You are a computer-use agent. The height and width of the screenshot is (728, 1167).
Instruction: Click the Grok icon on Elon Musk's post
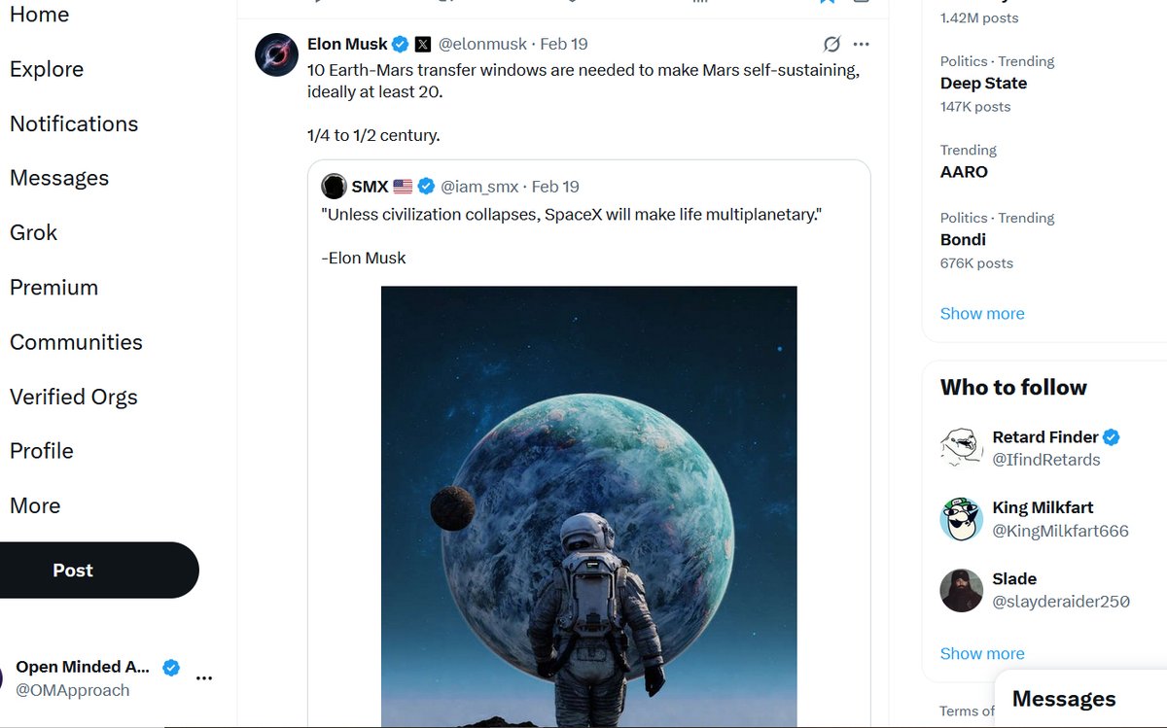(x=831, y=44)
